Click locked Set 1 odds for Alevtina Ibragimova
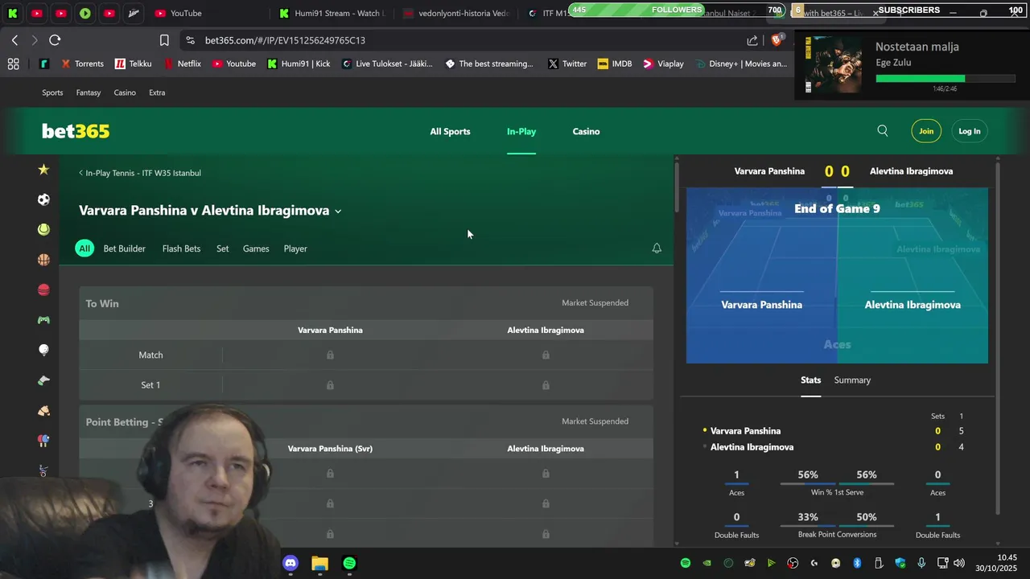Screen dimensions: 1030x579 (x=546, y=384)
